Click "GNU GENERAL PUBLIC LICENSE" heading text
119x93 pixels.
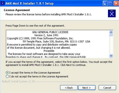click(x=50, y=32)
